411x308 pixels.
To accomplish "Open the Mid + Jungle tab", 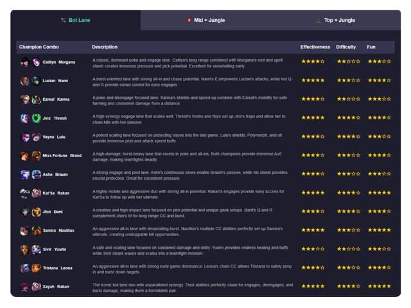I will click(x=205, y=20).
